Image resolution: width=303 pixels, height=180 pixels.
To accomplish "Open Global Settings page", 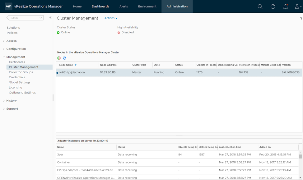I will [20, 82].
